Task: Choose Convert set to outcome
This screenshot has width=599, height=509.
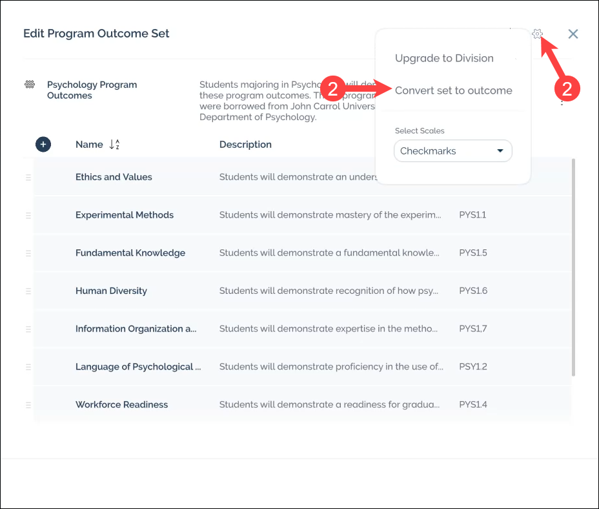Action: tap(453, 90)
